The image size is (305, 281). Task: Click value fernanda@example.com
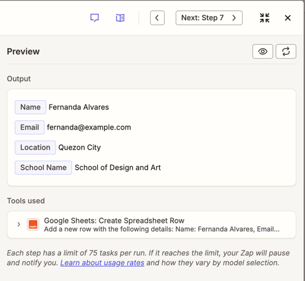(x=89, y=127)
